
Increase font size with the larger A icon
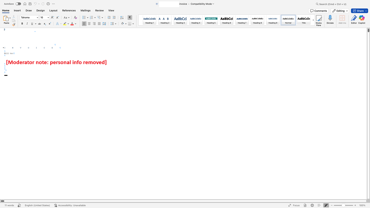[x=52, y=17]
